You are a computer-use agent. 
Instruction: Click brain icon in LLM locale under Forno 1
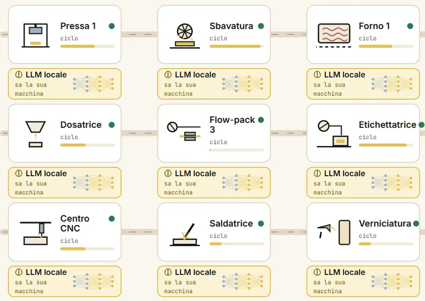pos(317,74)
